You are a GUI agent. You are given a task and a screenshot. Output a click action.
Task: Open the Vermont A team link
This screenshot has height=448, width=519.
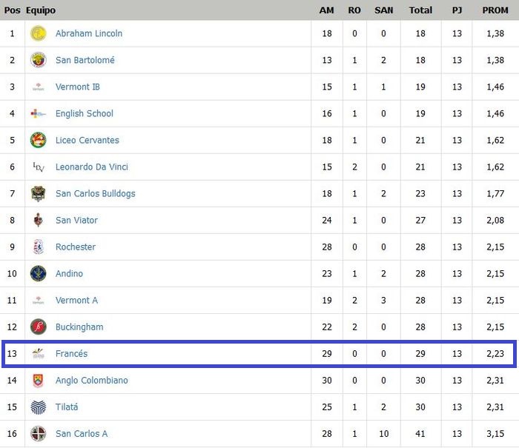coord(76,300)
